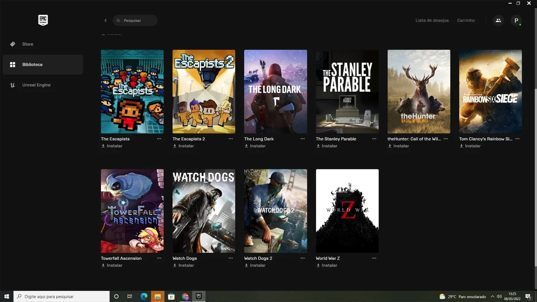Install The Escapists
This screenshot has height=302, width=537.
(112, 146)
